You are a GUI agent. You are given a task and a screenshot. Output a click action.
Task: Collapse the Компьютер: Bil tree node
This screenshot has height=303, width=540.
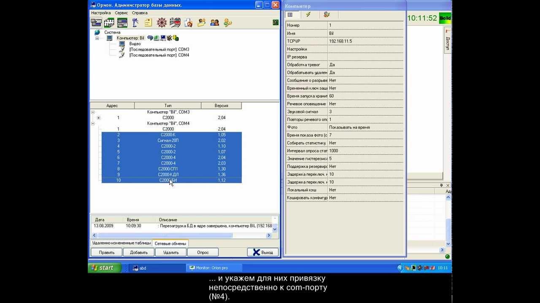coord(97,38)
